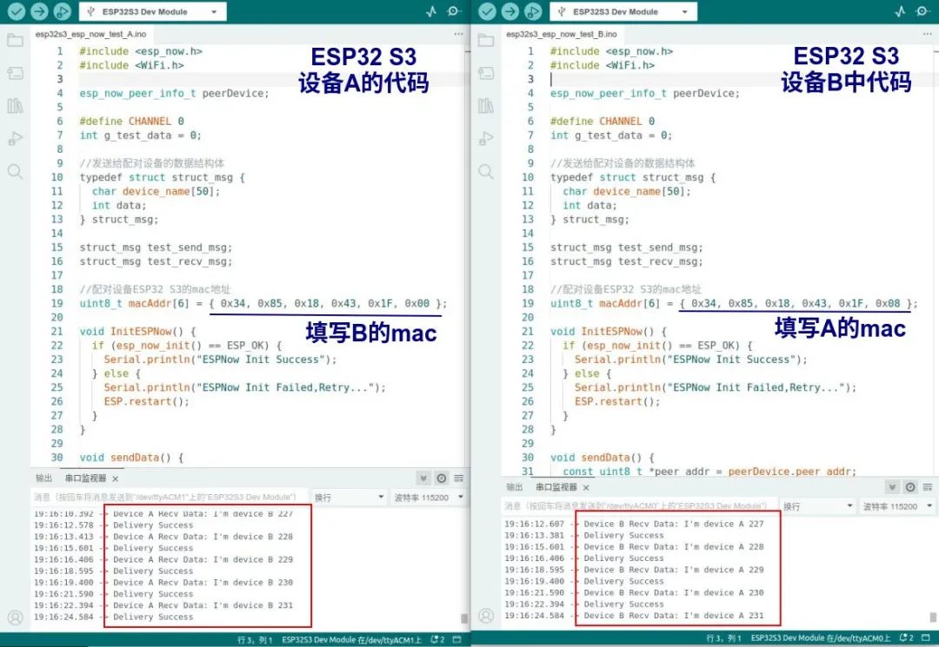
Task: Toggle timestamps in device A serial monitor
Action: [442, 479]
